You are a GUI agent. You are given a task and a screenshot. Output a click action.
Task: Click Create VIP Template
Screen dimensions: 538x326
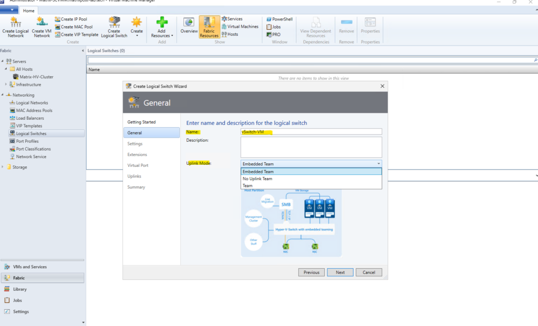click(77, 35)
